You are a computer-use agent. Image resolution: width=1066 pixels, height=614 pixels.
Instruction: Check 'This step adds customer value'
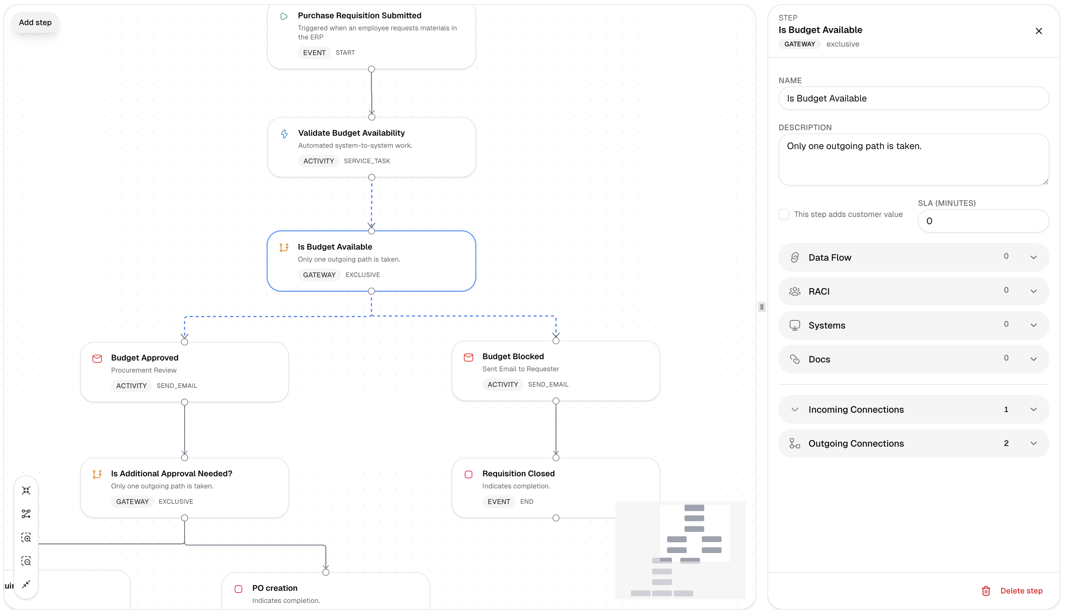[x=784, y=214]
